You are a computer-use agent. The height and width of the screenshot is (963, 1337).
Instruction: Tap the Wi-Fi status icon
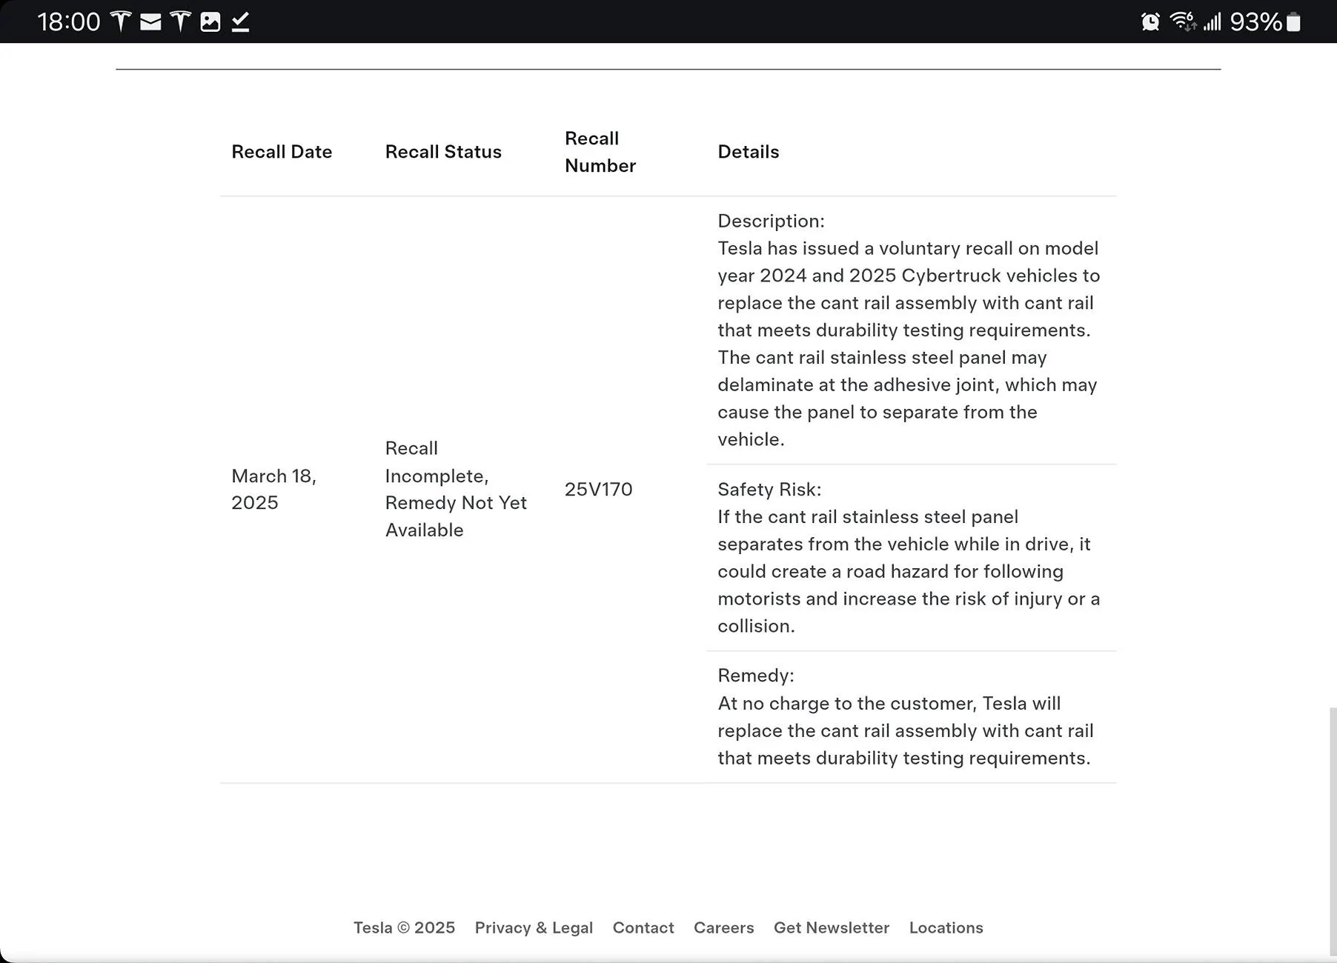pyautogui.click(x=1183, y=21)
